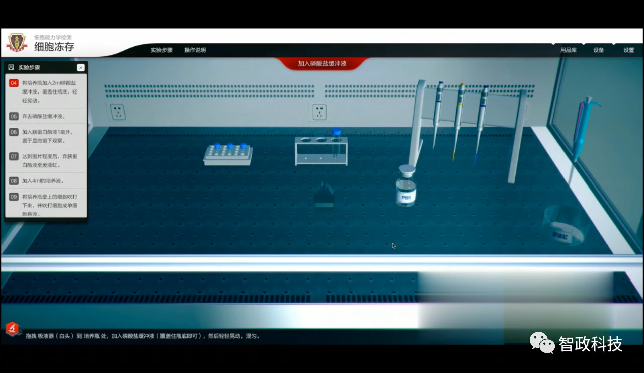Open the 操作说明 menu item
This screenshot has width=644, height=373.
[x=195, y=50]
